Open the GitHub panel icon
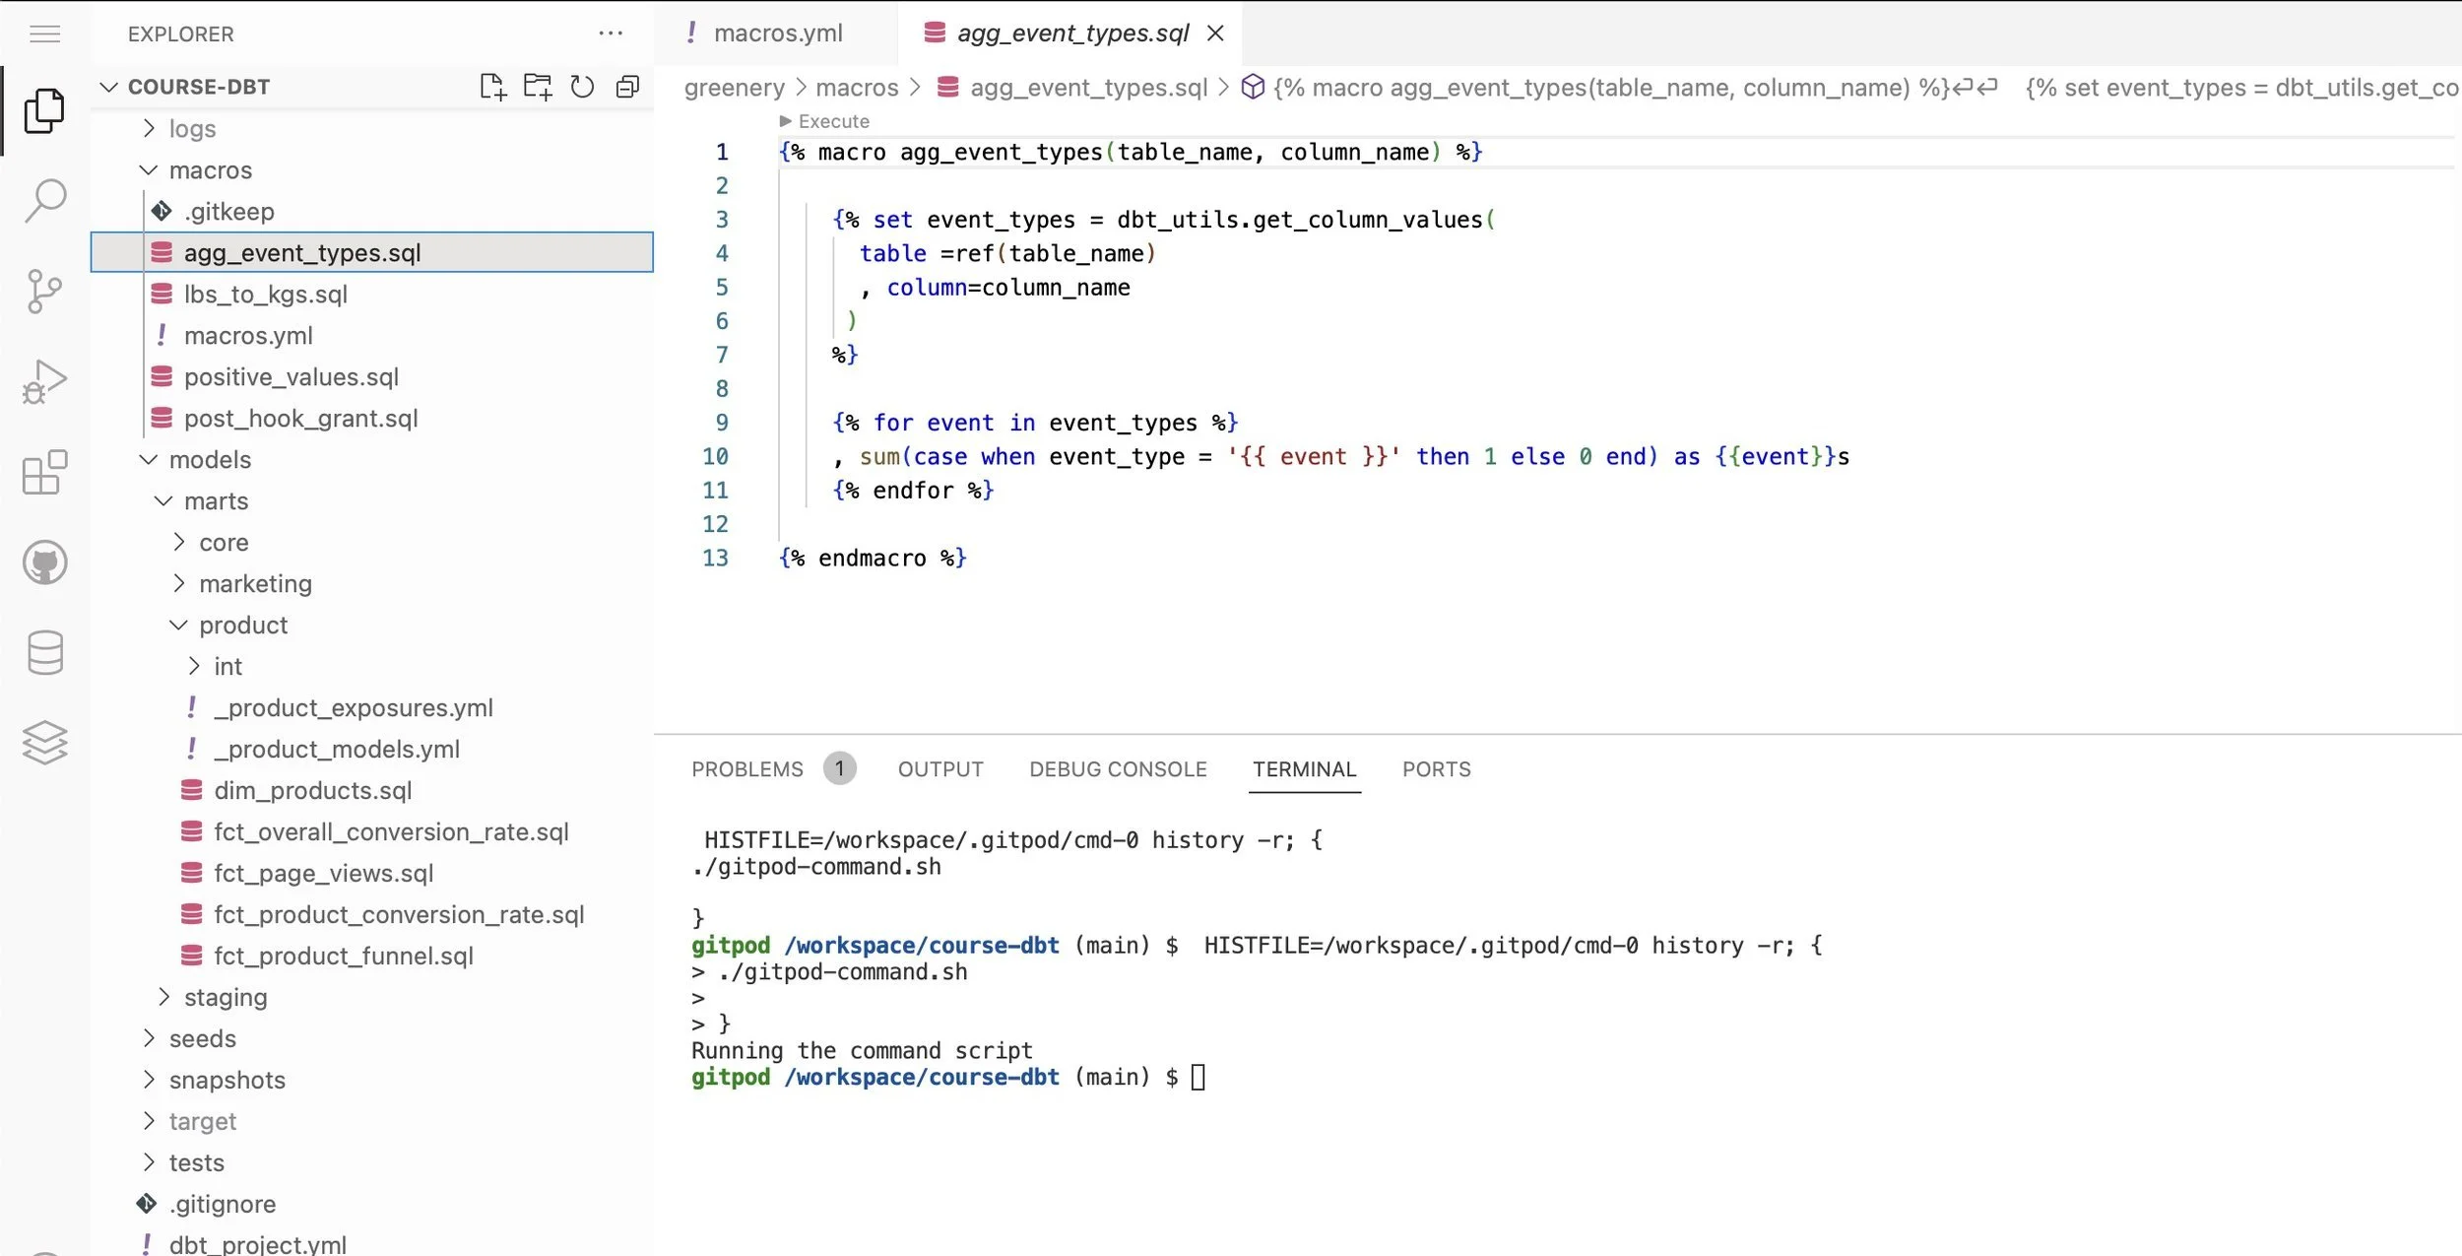Viewport: 2462px width, 1256px height. [x=45, y=562]
